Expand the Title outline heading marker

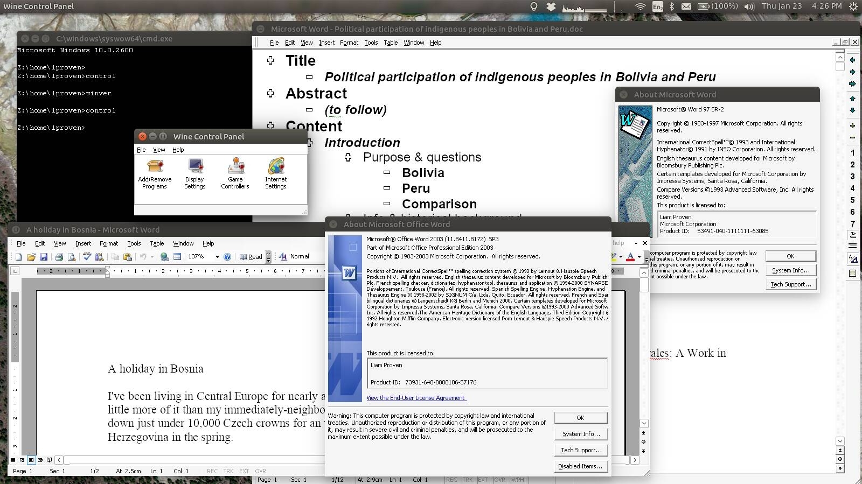coord(270,60)
